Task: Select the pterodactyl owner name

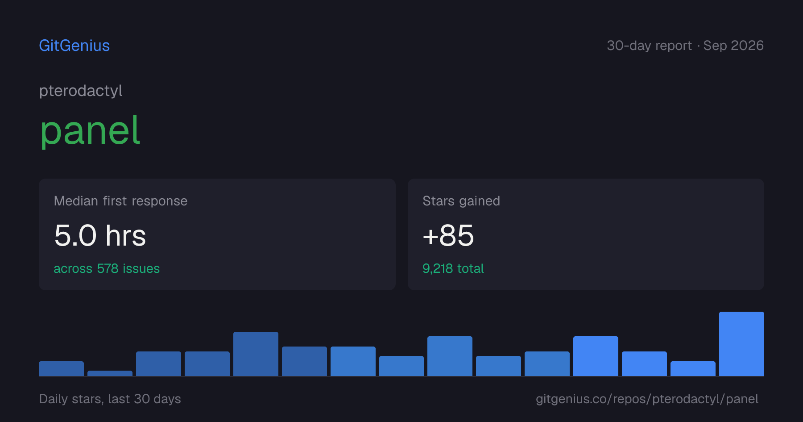Action: [81, 91]
